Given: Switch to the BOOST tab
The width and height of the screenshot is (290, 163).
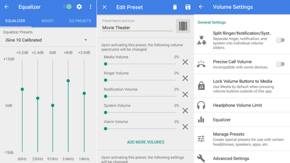Looking at the screenshot, I should click(x=47, y=21).
